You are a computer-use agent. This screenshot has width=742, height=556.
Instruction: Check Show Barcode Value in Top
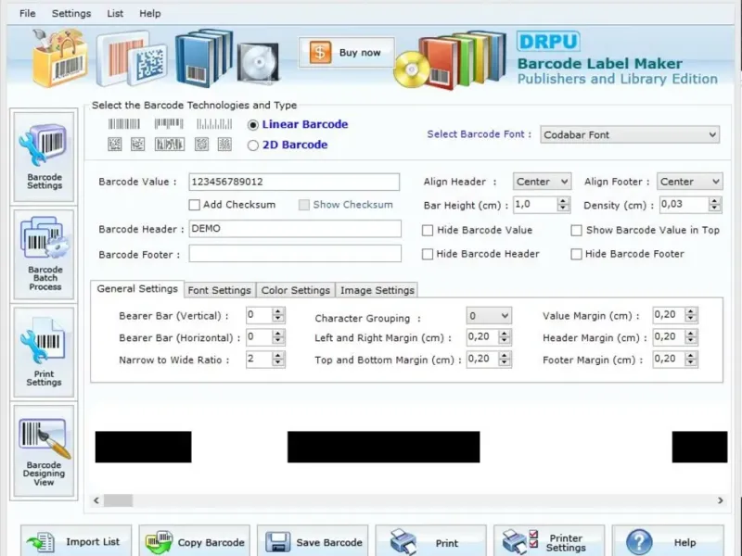tap(576, 230)
